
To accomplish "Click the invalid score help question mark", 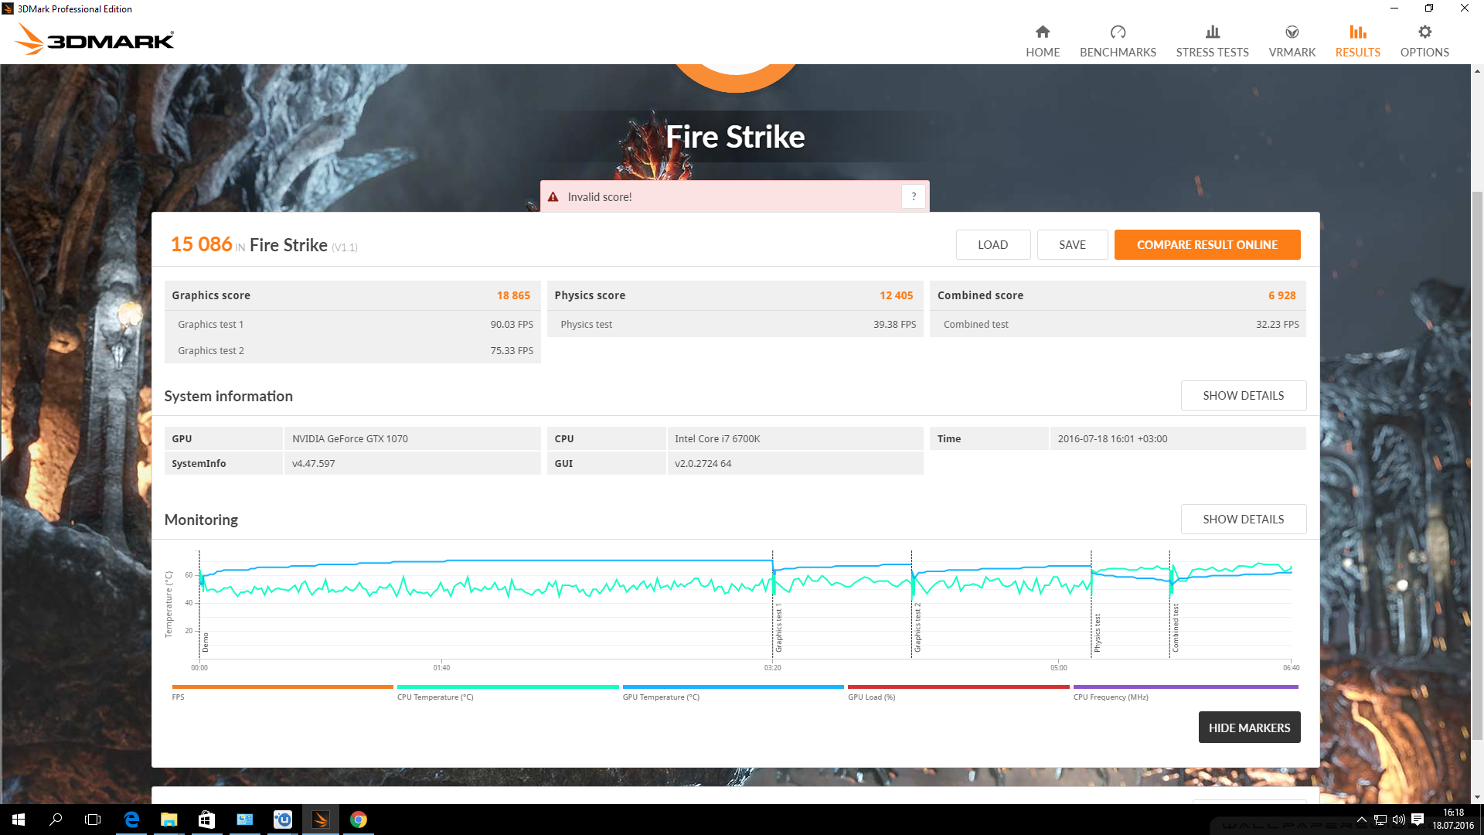I will (914, 196).
